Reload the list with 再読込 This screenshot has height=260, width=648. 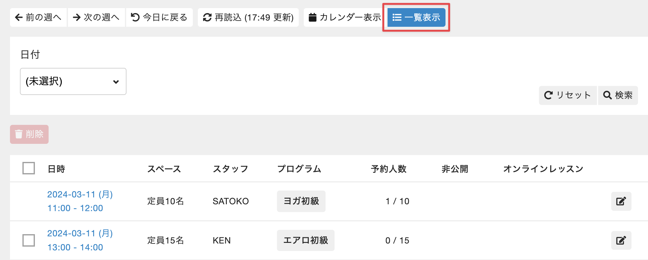pyautogui.click(x=248, y=17)
